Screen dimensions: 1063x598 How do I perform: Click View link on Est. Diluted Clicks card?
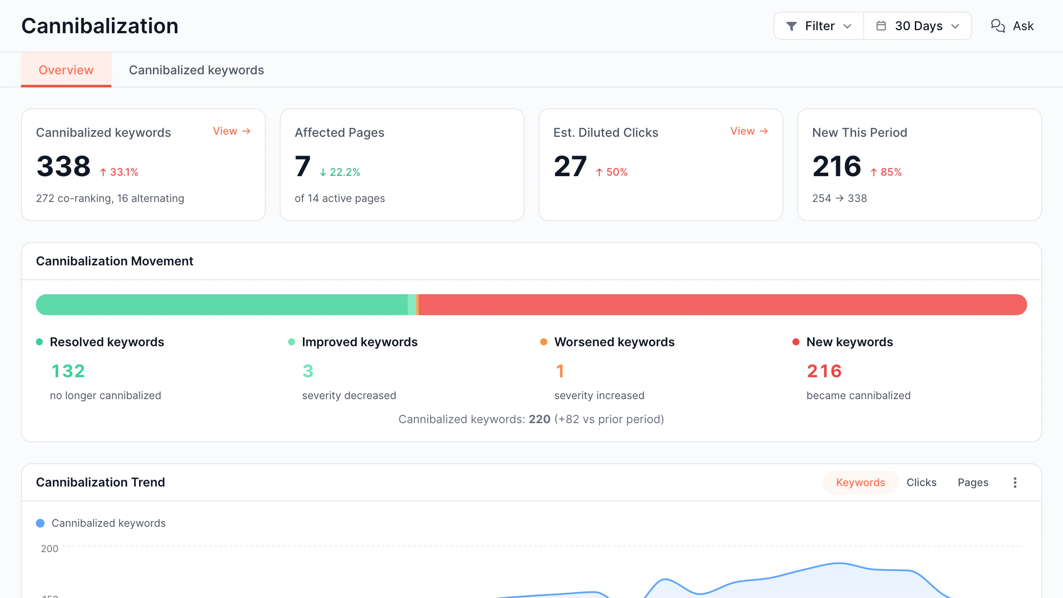point(749,131)
